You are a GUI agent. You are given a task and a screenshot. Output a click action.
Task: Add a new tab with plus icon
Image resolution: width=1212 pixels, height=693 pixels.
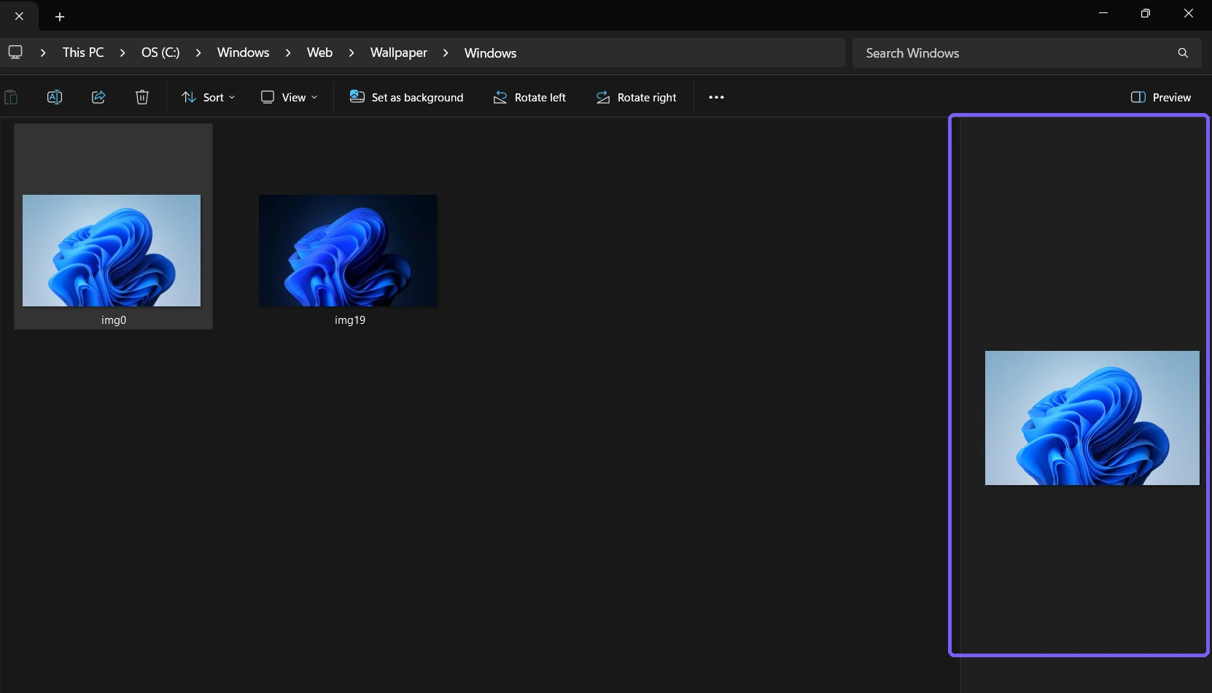(60, 16)
